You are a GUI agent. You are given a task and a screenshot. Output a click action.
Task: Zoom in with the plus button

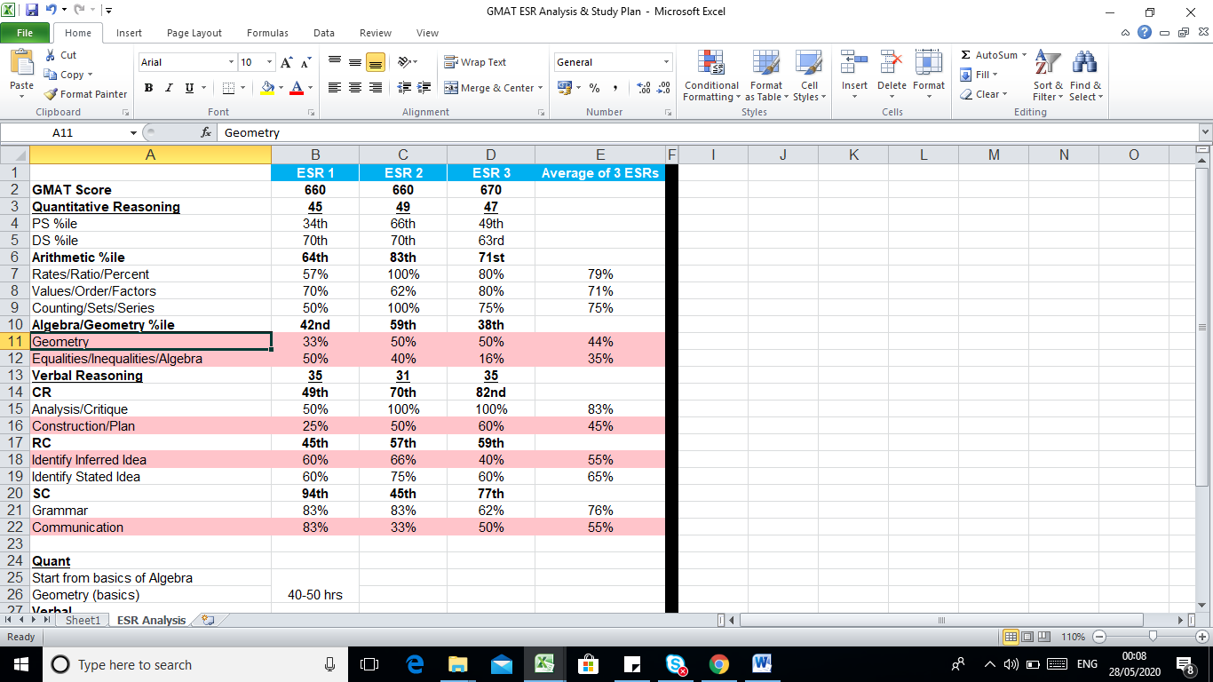(x=1202, y=637)
